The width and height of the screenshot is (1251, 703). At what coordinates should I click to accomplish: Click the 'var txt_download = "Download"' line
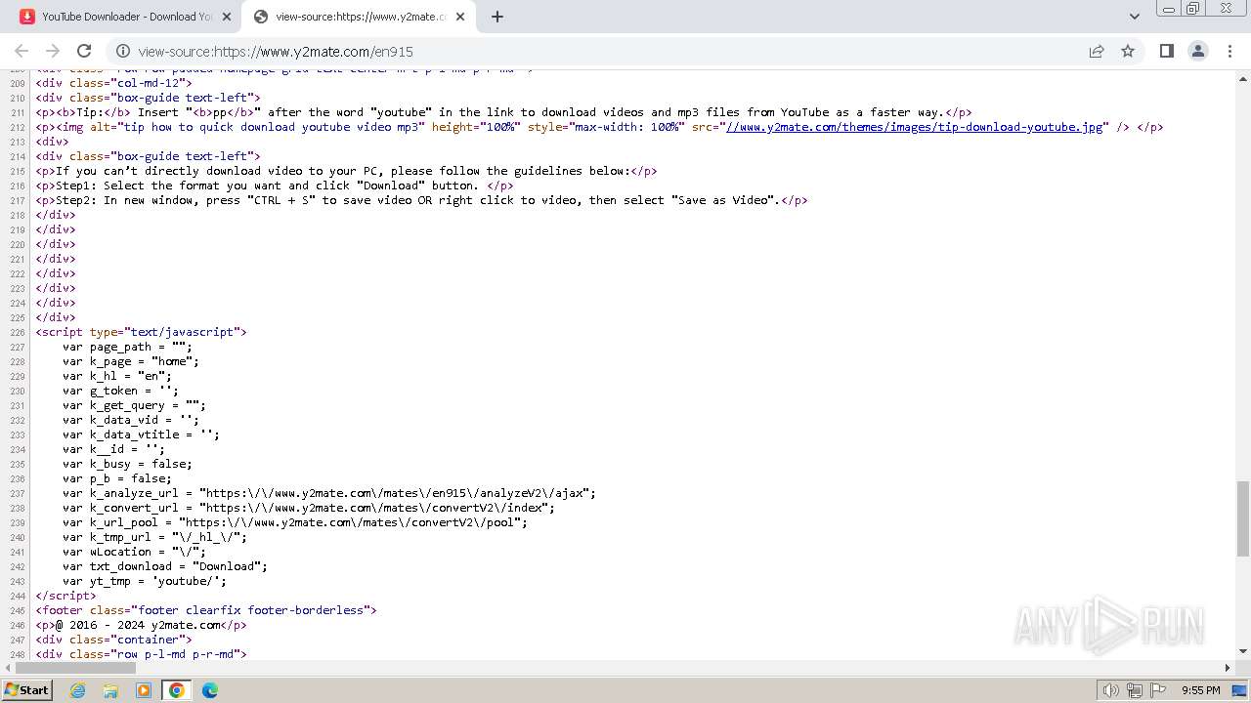pos(165,566)
